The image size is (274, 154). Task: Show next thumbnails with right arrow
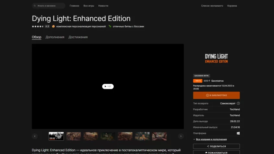coord(181,136)
